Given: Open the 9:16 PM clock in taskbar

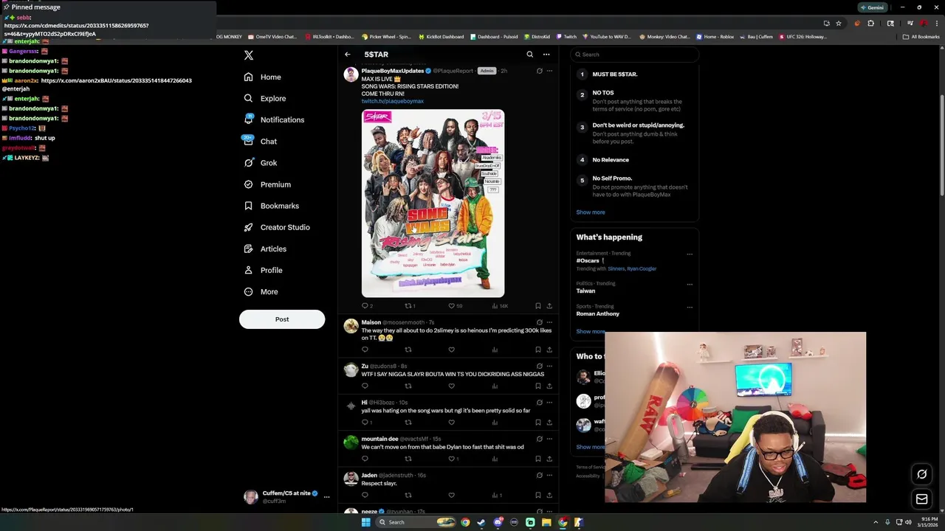Looking at the screenshot, I should click(x=927, y=522).
